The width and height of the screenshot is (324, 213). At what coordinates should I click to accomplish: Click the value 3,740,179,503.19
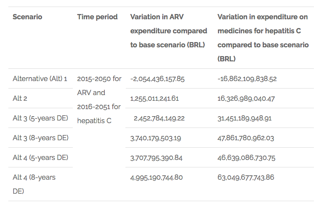coord(156,138)
